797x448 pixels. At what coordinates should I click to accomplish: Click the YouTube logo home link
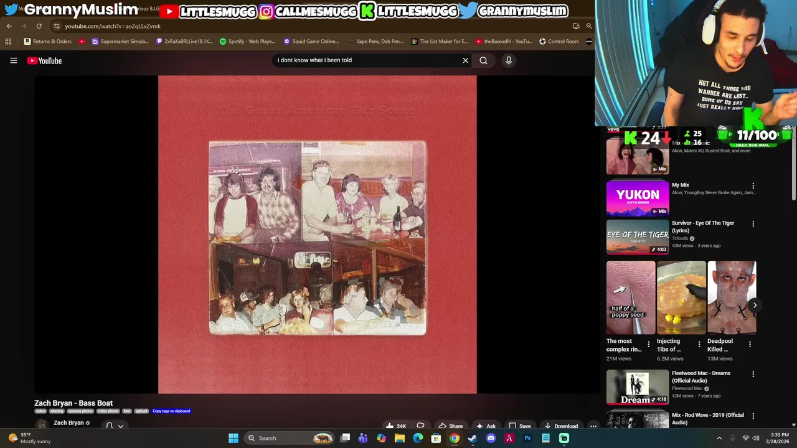[44, 60]
